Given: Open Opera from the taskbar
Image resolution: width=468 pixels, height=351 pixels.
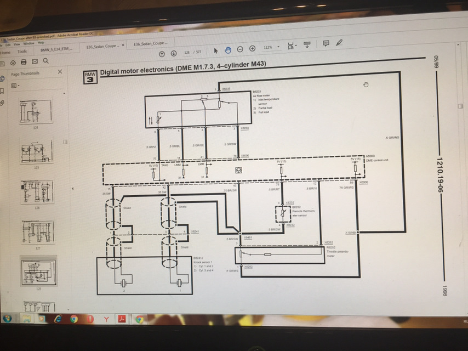Looking at the screenshot, I should (x=90, y=319).
